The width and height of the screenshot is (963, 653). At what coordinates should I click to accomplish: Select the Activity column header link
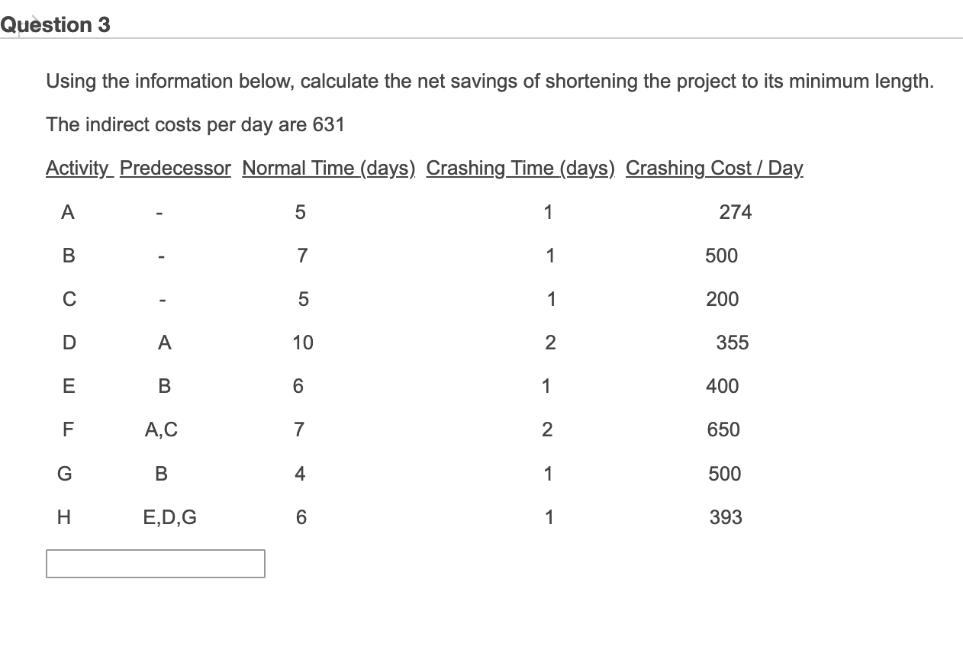(79, 168)
